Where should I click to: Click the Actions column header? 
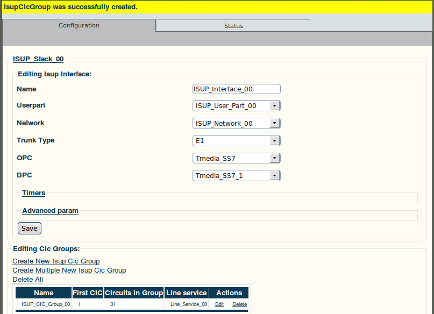click(229, 293)
